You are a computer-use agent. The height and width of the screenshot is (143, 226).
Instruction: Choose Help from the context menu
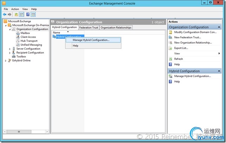(93, 46)
